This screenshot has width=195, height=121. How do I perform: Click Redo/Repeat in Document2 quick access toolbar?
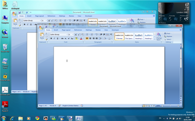tap(53, 26)
